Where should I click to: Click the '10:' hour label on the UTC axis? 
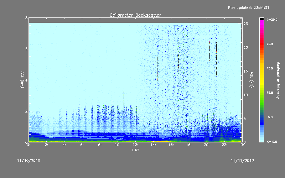(118, 145)
